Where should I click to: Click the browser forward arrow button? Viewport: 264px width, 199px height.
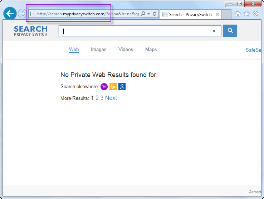tap(22, 14)
